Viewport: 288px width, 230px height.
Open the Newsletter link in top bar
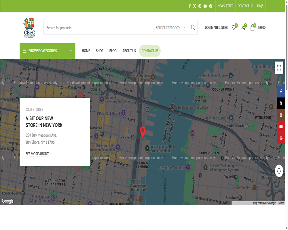225,6
